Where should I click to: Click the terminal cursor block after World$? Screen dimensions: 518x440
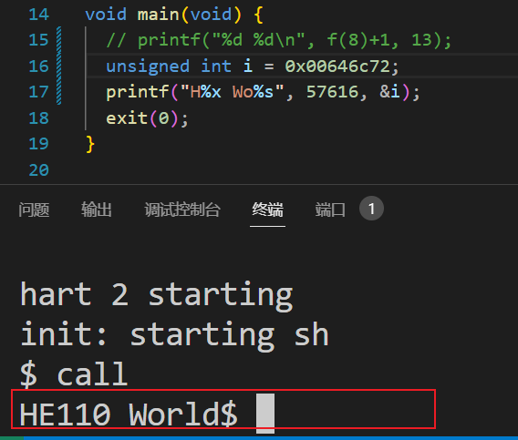pos(265,414)
